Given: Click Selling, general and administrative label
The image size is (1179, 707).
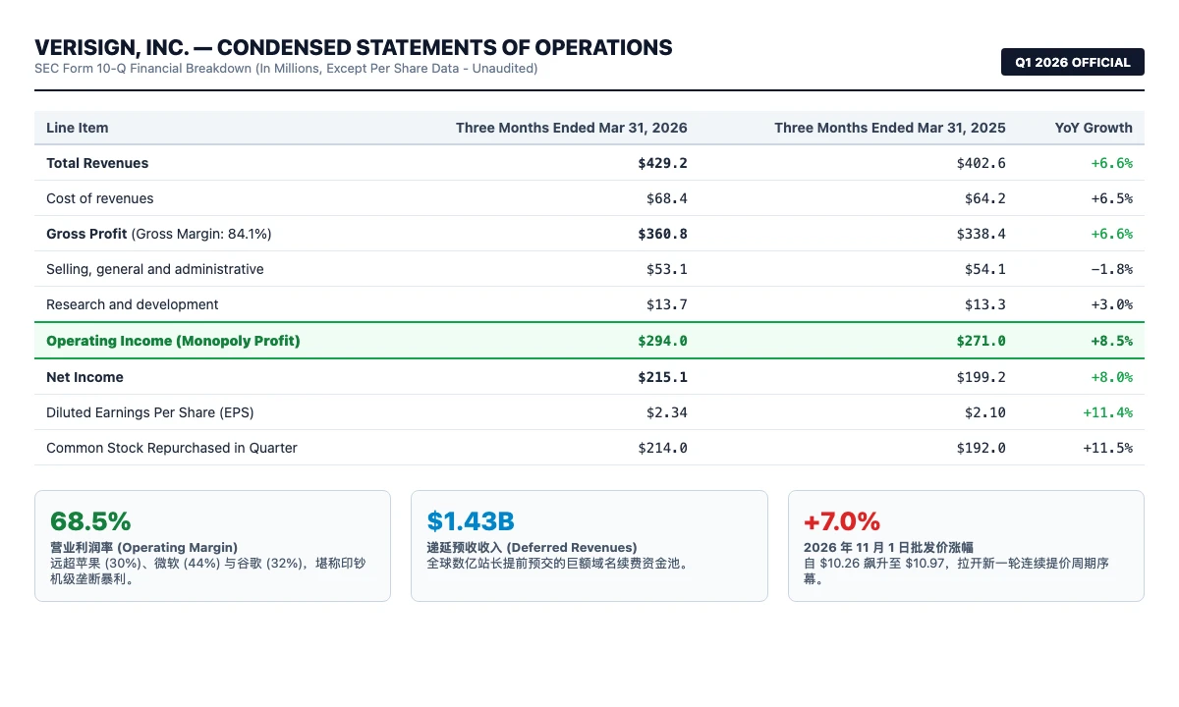Looking at the screenshot, I should point(155,269).
